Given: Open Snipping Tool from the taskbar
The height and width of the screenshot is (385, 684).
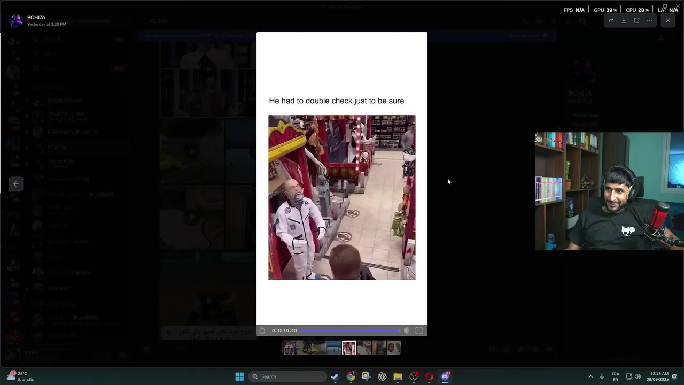Looking at the screenshot, I should (x=366, y=376).
